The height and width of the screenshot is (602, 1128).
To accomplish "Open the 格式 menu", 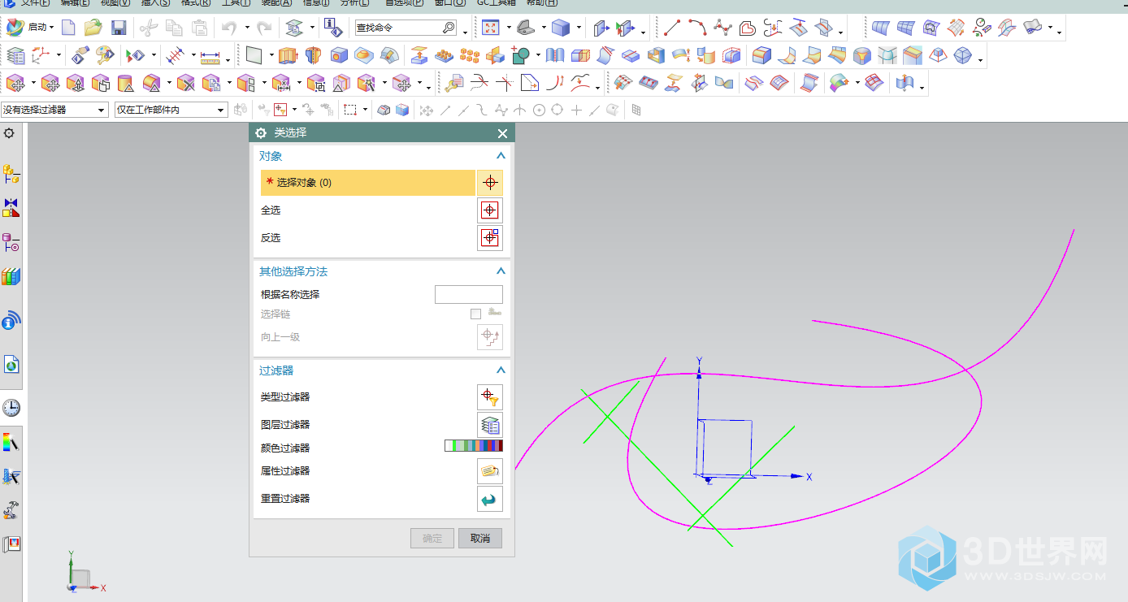I will pyautogui.click(x=195, y=3).
